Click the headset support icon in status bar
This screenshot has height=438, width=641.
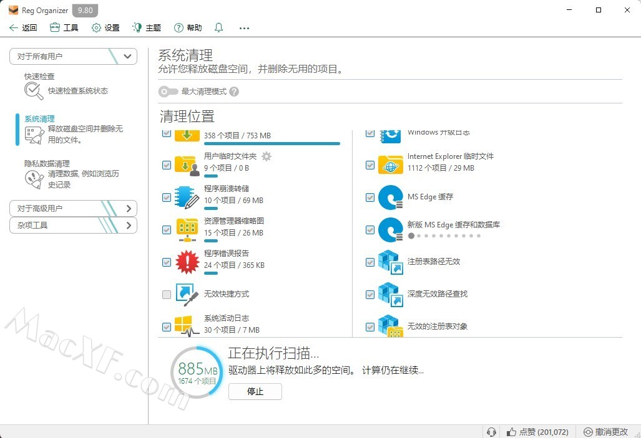(x=491, y=432)
